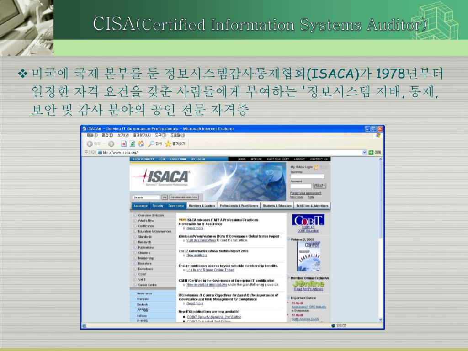
Task: Open Students & Educators tab
Action: click(x=277, y=206)
